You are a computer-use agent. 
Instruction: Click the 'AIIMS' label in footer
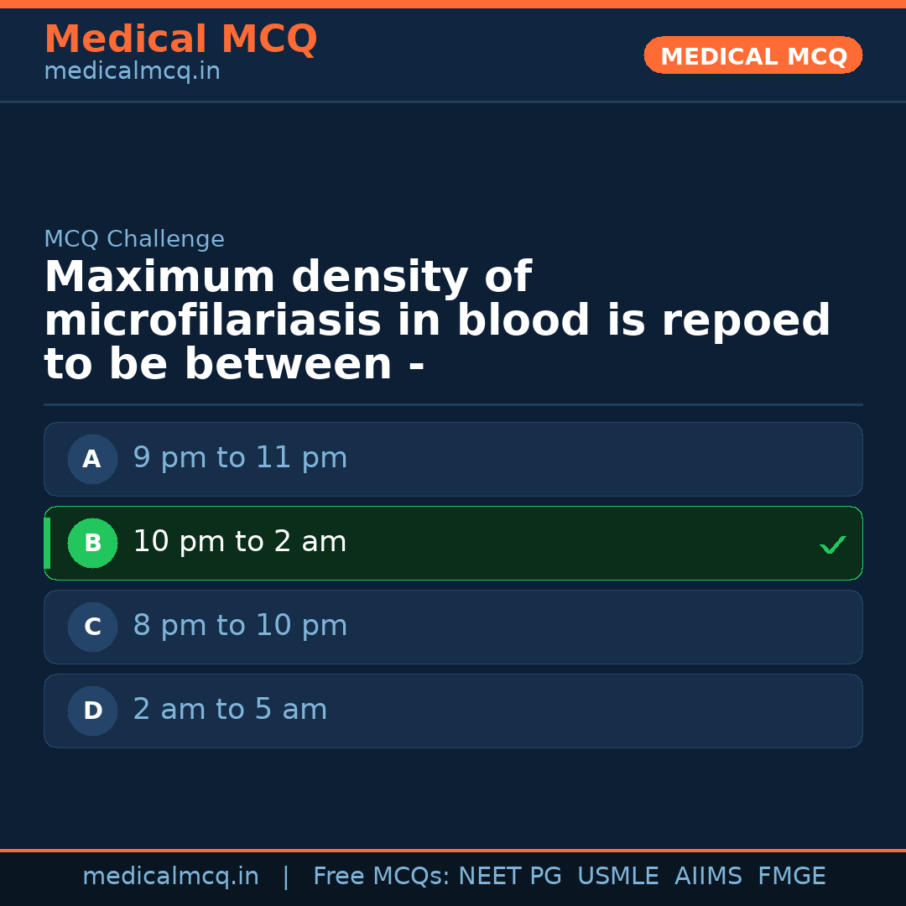709,875
